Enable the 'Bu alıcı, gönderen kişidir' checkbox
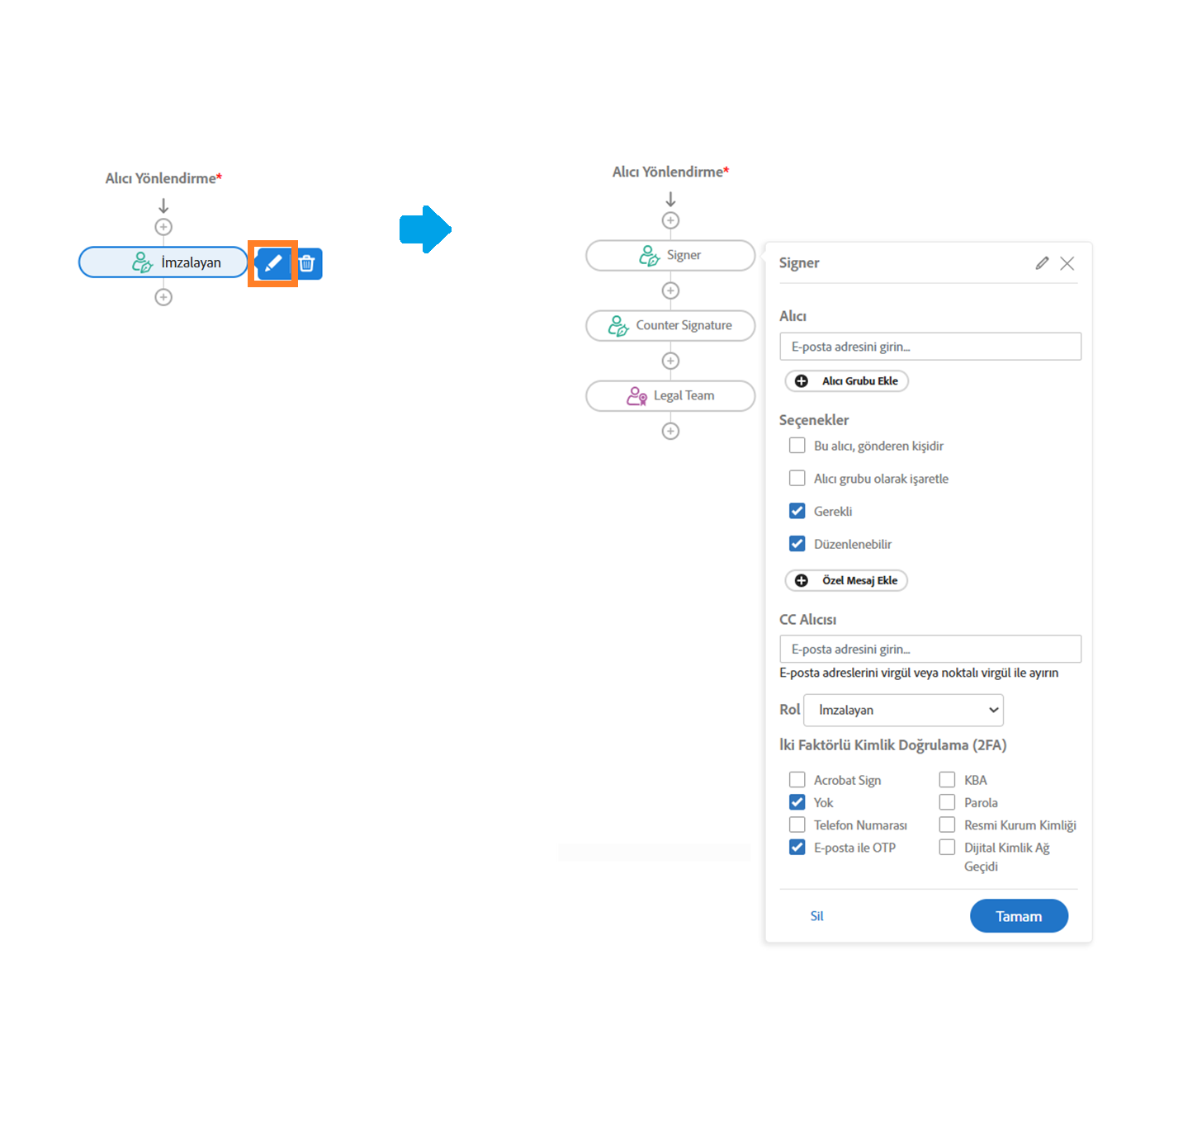Image resolution: width=1197 pixels, height=1134 pixels. pos(797,446)
